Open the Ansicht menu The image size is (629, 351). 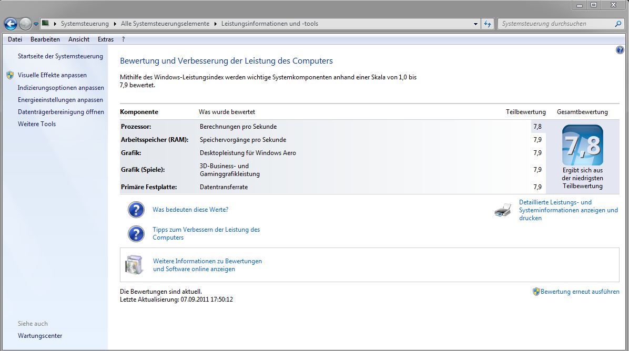pyautogui.click(x=79, y=39)
